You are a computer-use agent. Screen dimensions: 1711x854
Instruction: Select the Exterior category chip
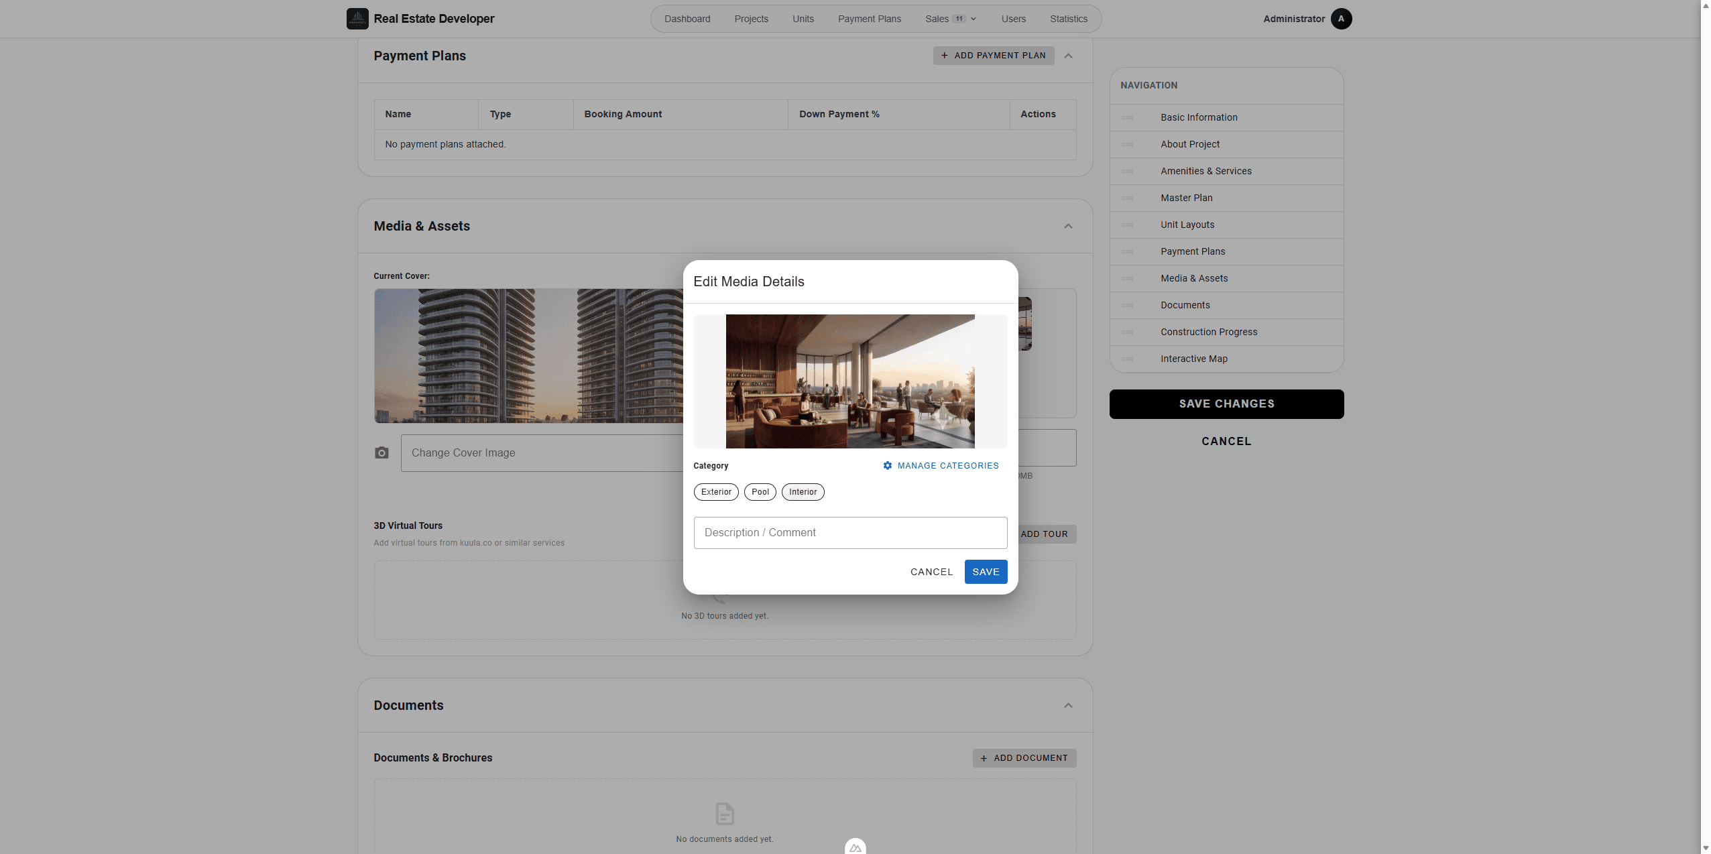716,492
